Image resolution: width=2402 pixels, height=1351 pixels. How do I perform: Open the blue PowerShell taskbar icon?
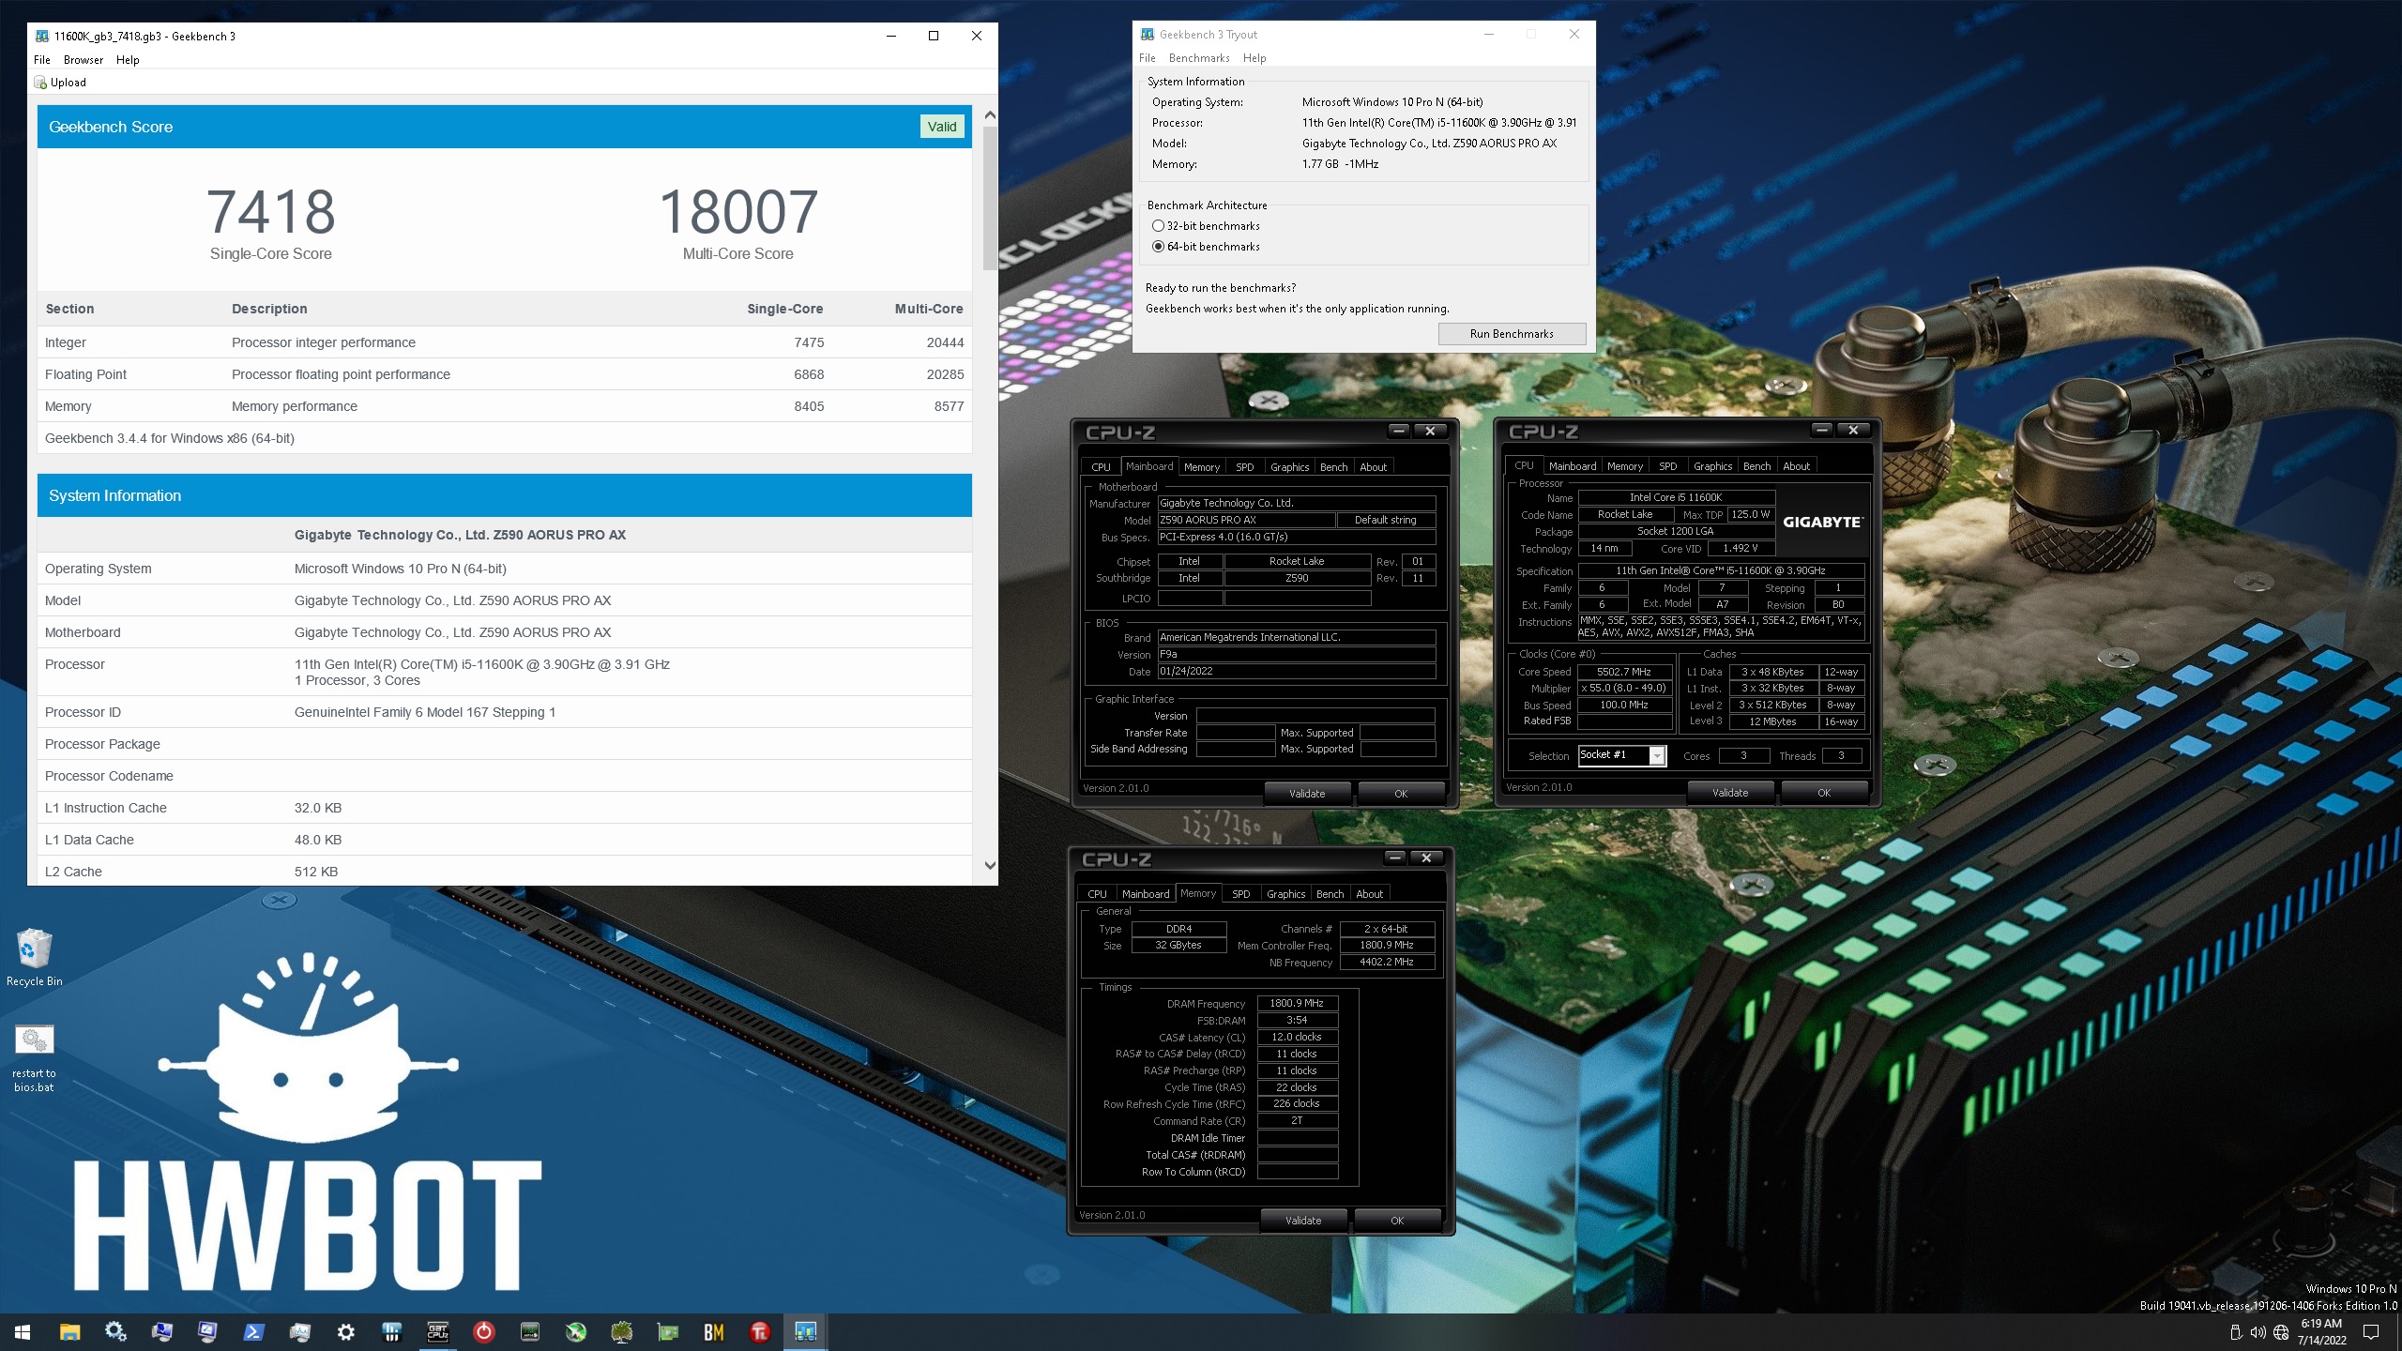[x=253, y=1331]
